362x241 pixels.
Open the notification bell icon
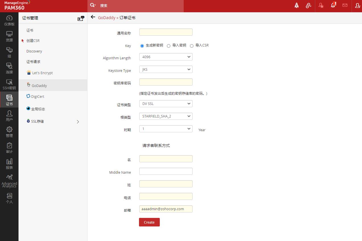[x=333, y=5]
